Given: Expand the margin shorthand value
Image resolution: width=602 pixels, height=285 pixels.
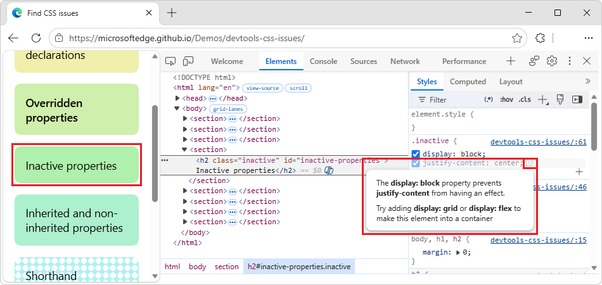Looking at the screenshot, I should coord(458,253).
